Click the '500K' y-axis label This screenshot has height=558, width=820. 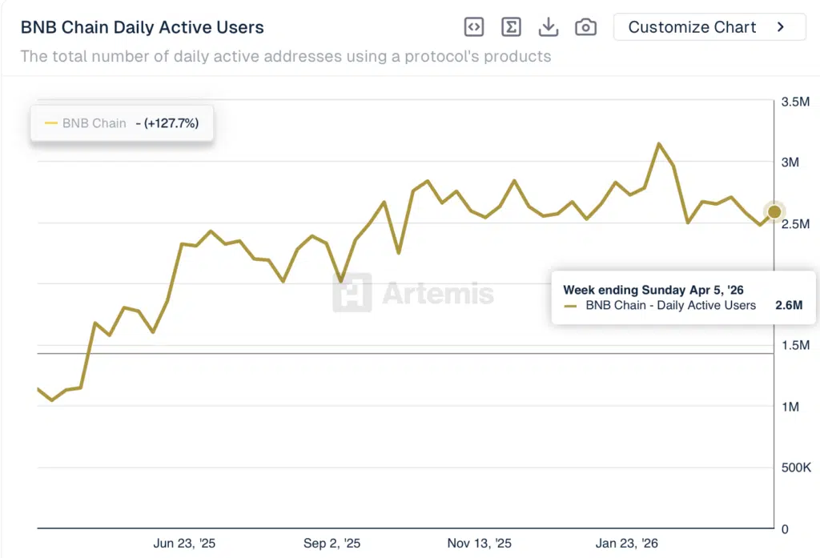coord(796,468)
